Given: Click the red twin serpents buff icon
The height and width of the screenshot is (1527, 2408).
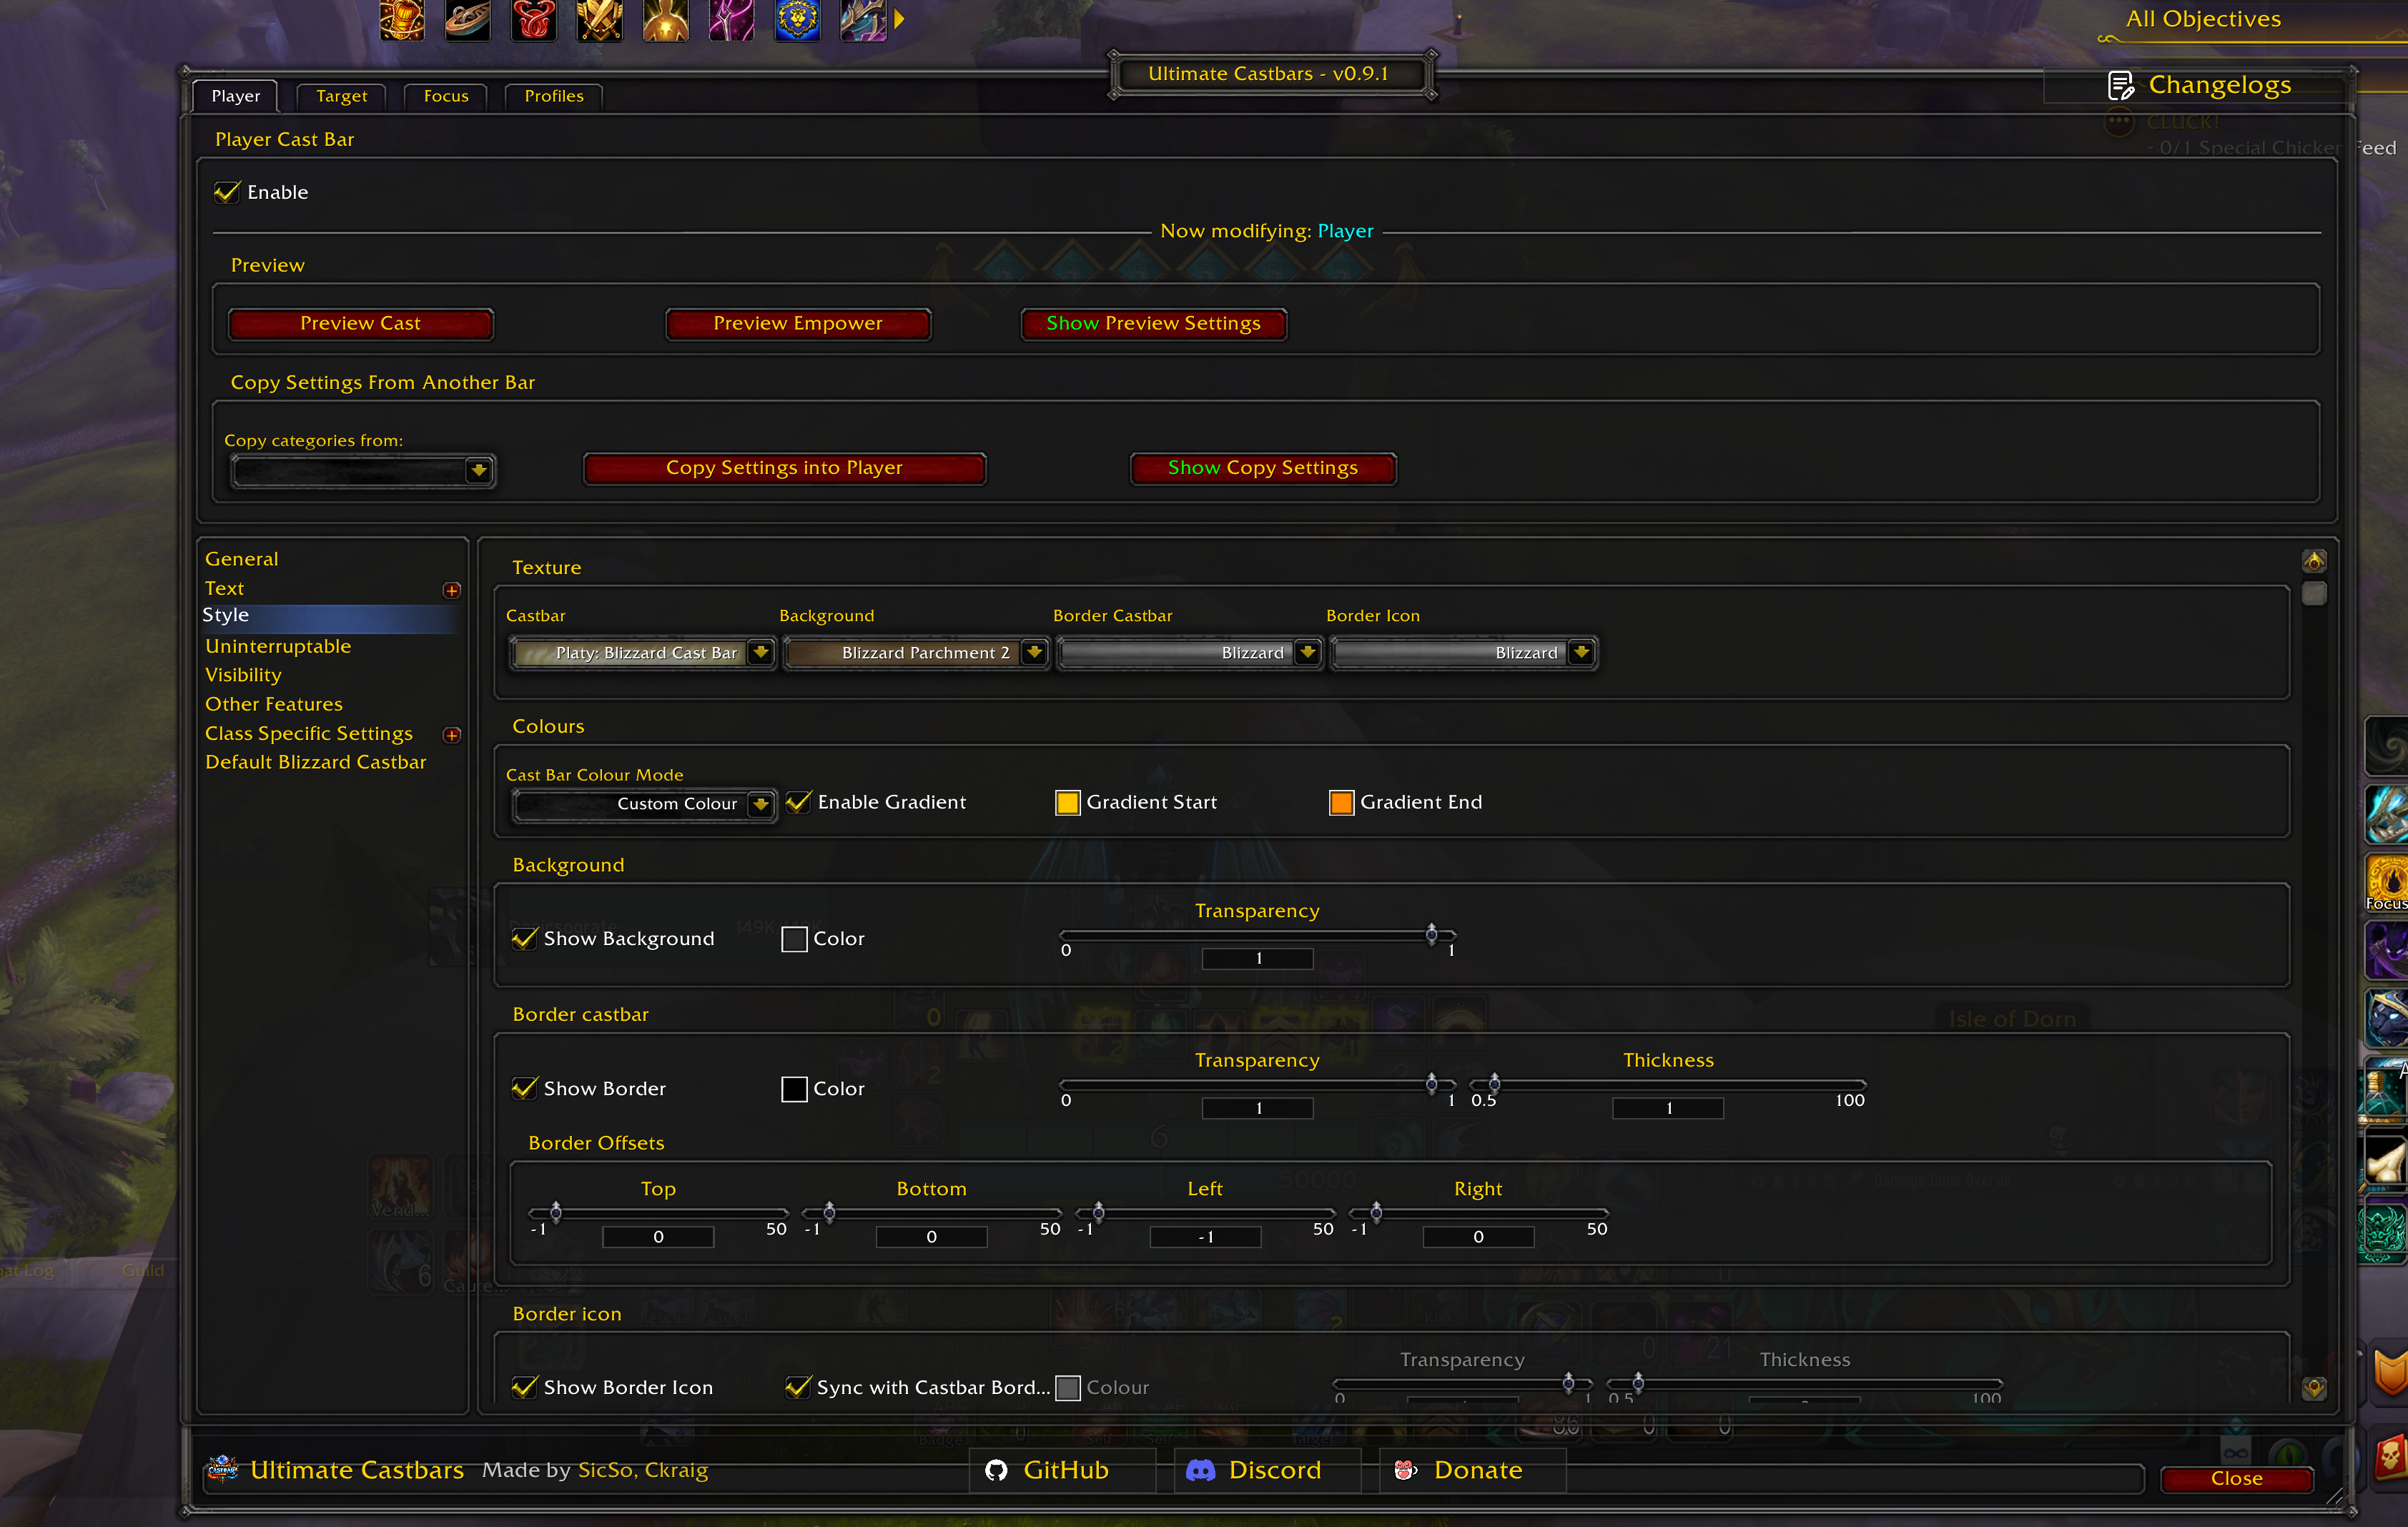Looking at the screenshot, I should [x=534, y=19].
